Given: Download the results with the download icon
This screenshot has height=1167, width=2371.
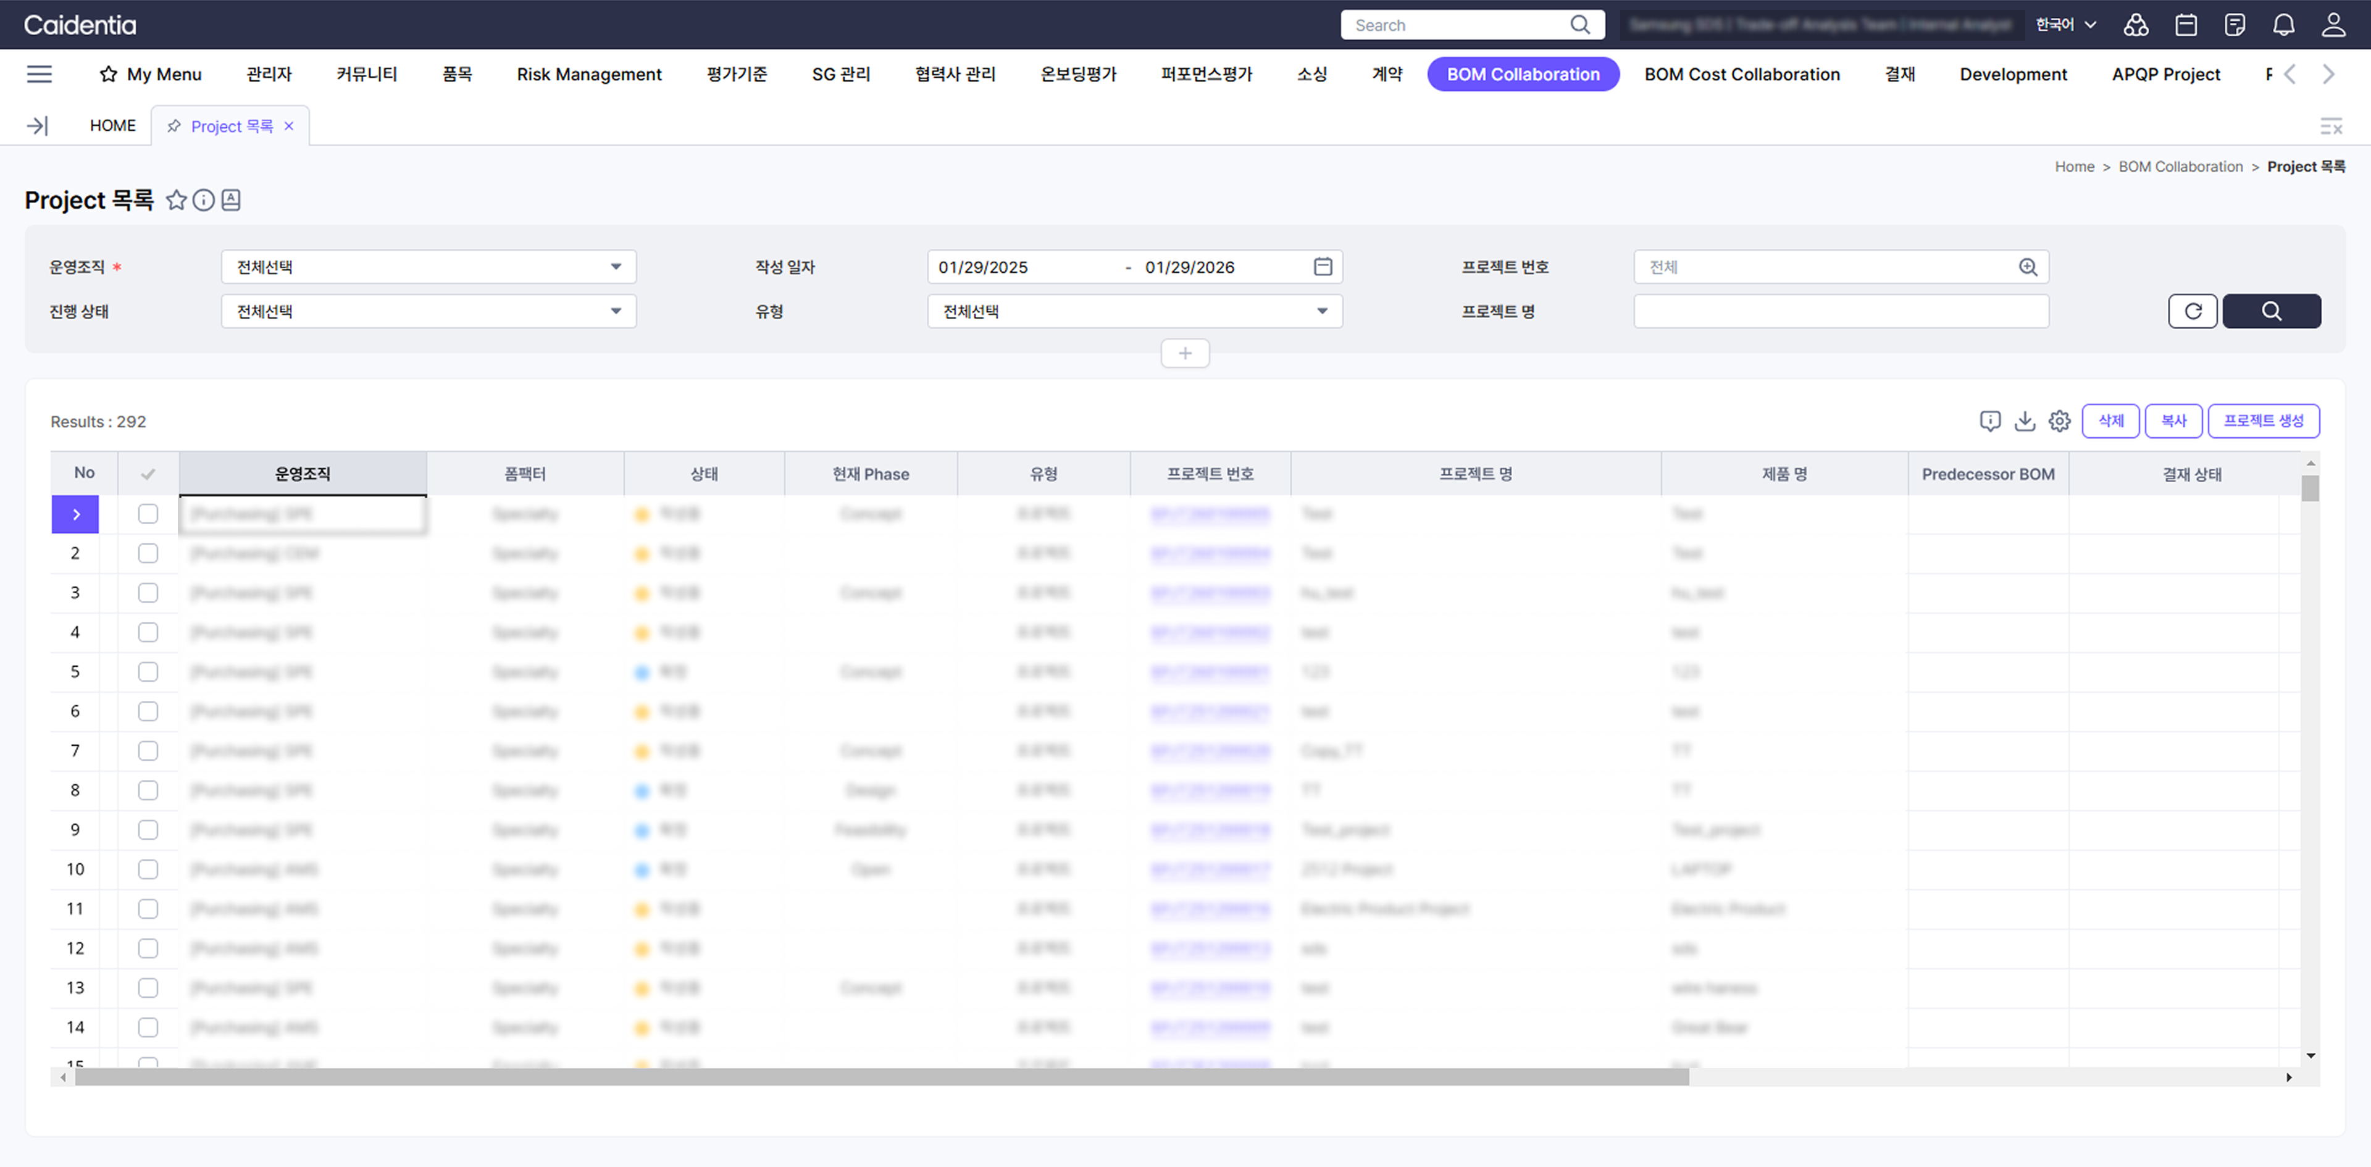Looking at the screenshot, I should tap(2025, 420).
